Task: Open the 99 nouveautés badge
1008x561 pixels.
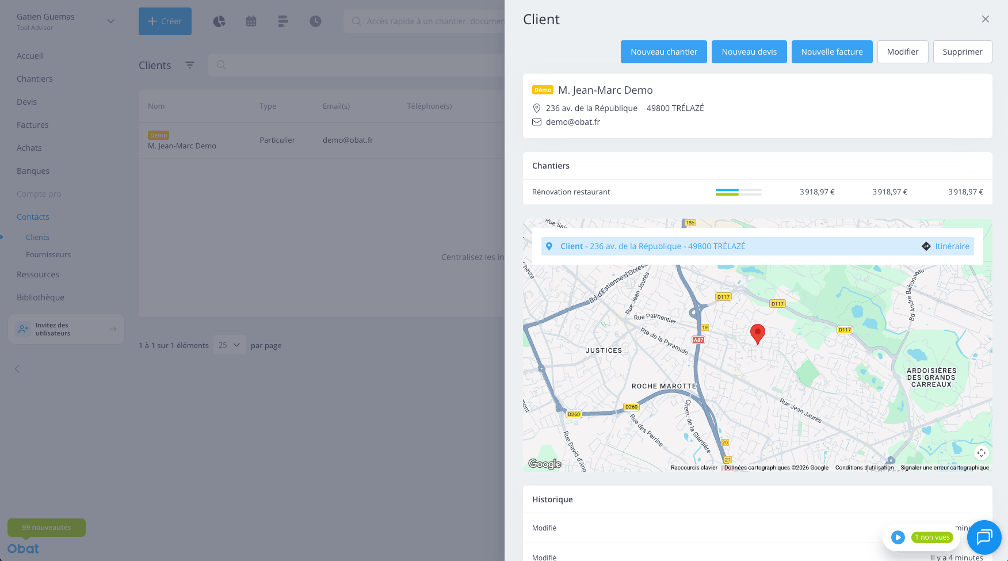Action: tap(47, 528)
